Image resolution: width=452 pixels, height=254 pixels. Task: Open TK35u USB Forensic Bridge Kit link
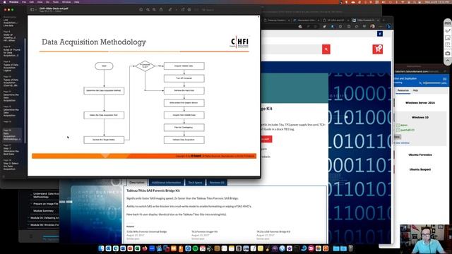273,231
